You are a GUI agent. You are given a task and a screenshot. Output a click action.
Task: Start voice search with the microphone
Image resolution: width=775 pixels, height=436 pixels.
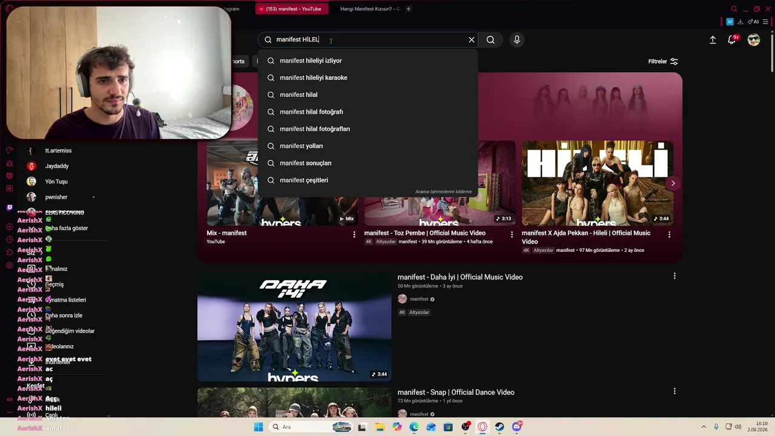[516, 40]
